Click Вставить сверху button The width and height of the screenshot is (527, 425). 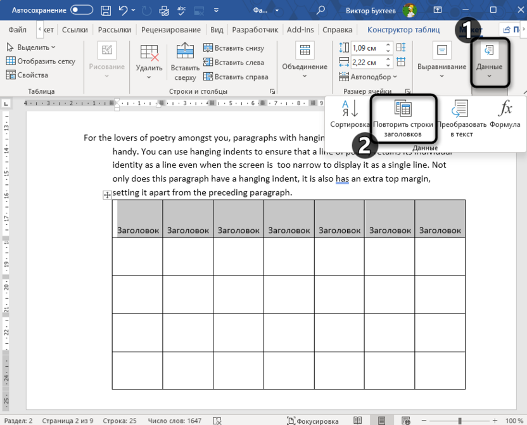point(185,61)
